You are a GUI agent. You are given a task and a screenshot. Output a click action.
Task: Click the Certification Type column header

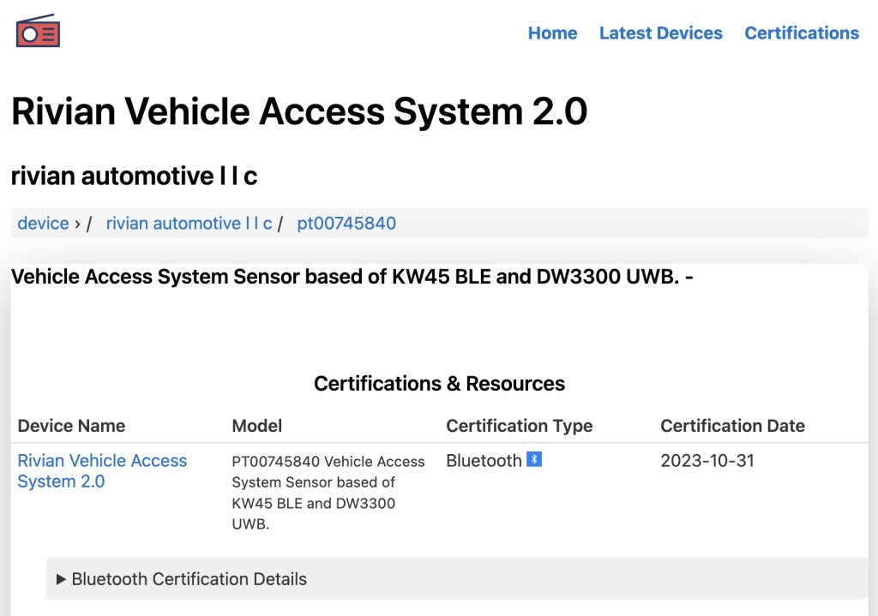pos(519,426)
